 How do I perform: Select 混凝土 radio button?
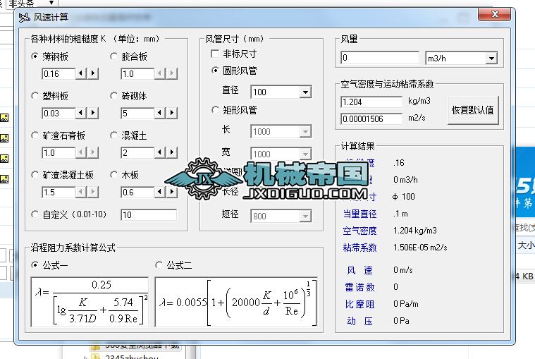[x=113, y=135]
